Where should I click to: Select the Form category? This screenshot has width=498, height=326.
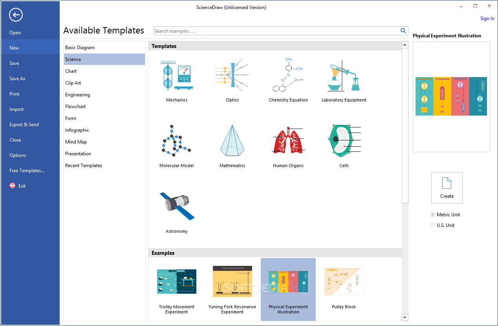(104, 118)
